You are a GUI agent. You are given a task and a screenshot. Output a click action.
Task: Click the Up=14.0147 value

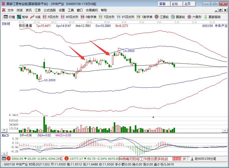[63, 26]
